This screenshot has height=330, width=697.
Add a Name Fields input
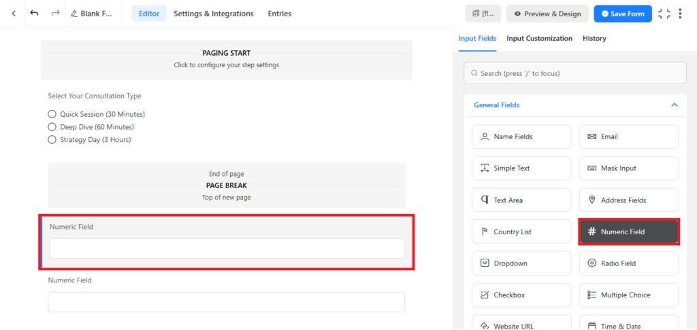point(521,136)
